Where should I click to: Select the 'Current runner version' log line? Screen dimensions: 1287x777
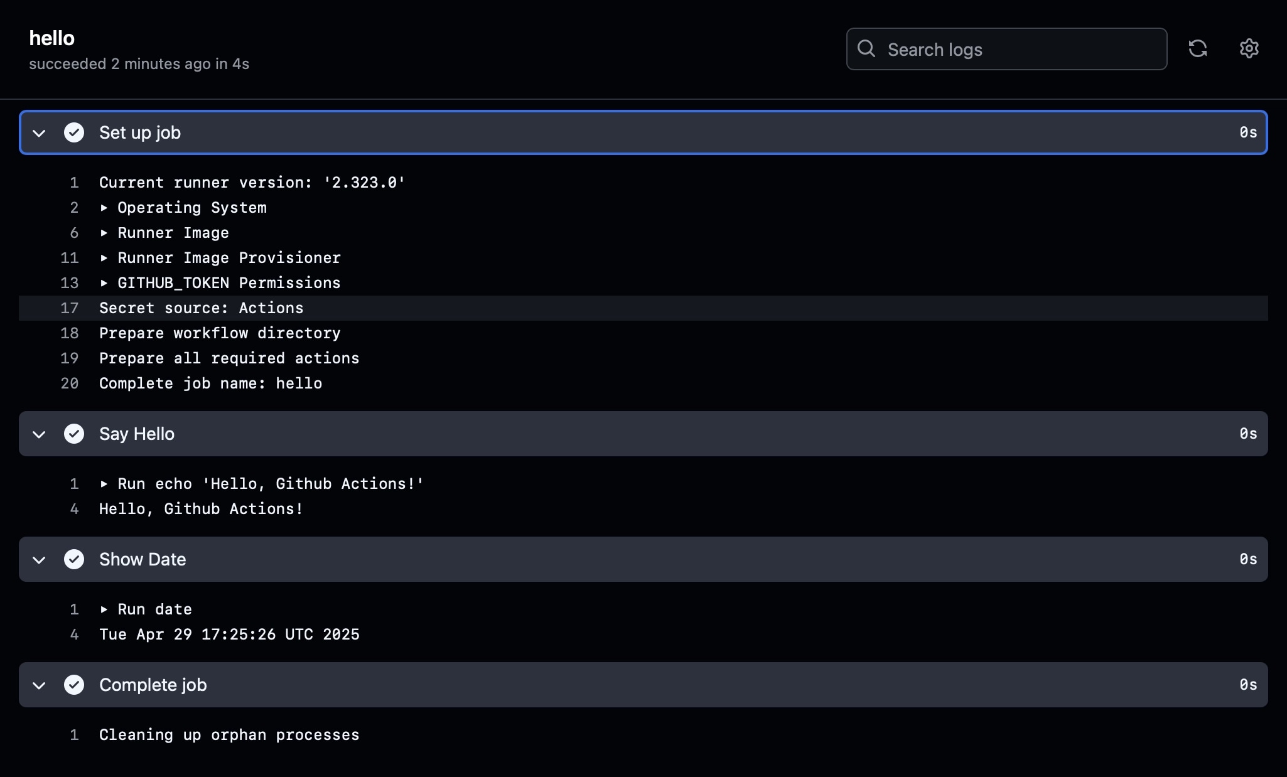(252, 183)
